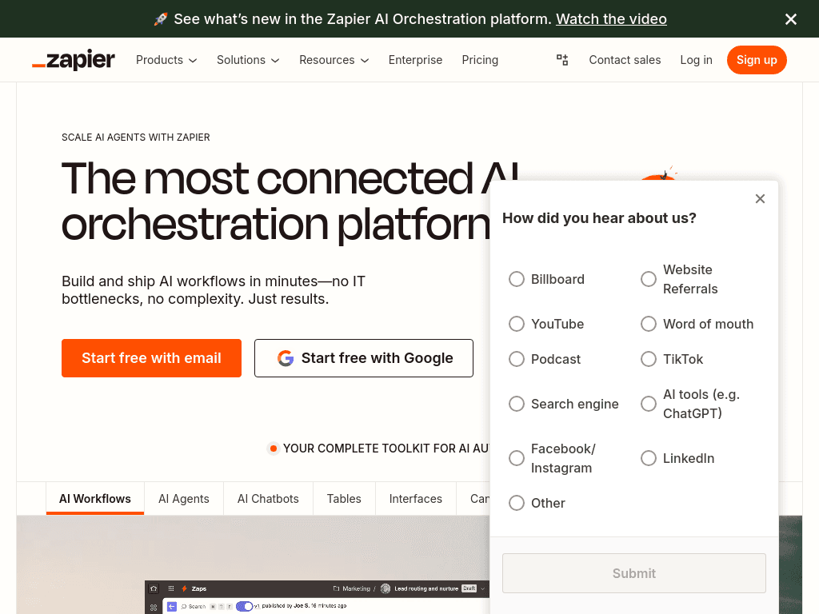This screenshot has height=614, width=819.
Task: Open the apps grid icon beside Contact sales
Action: click(x=562, y=59)
